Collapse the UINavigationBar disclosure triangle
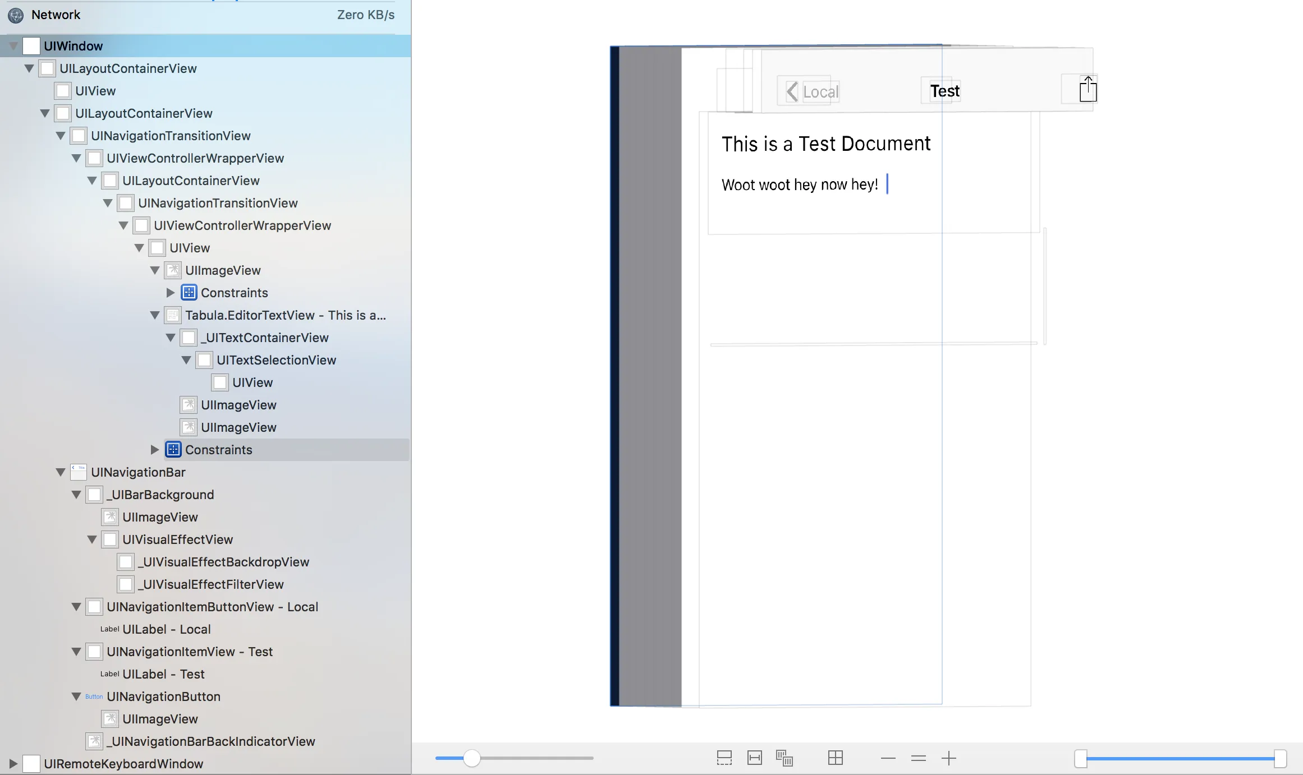This screenshot has height=775, width=1303. pos(61,472)
